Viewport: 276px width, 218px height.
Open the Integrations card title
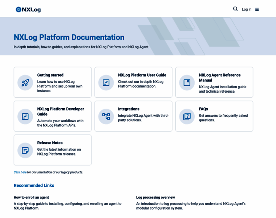pos(129,109)
